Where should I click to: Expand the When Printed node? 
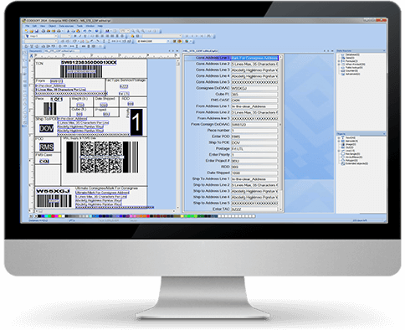coord(339,64)
